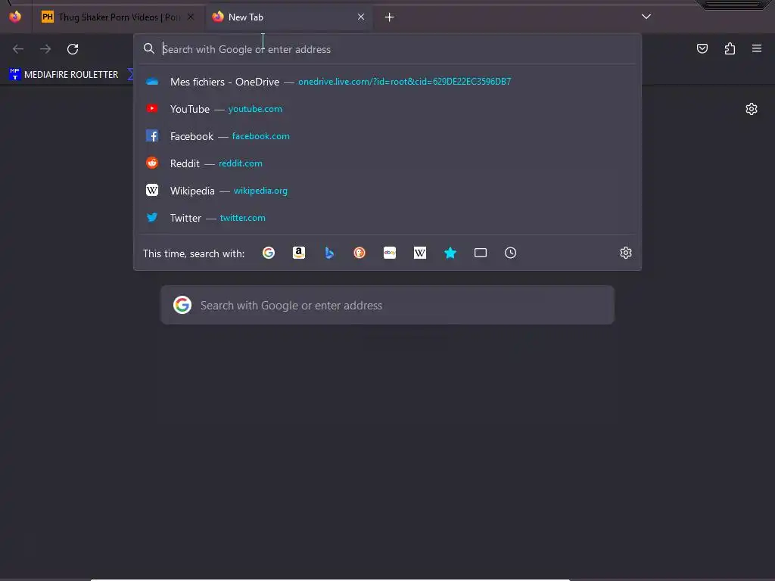Search this time with eBay icon
The image size is (775, 581).
click(390, 253)
